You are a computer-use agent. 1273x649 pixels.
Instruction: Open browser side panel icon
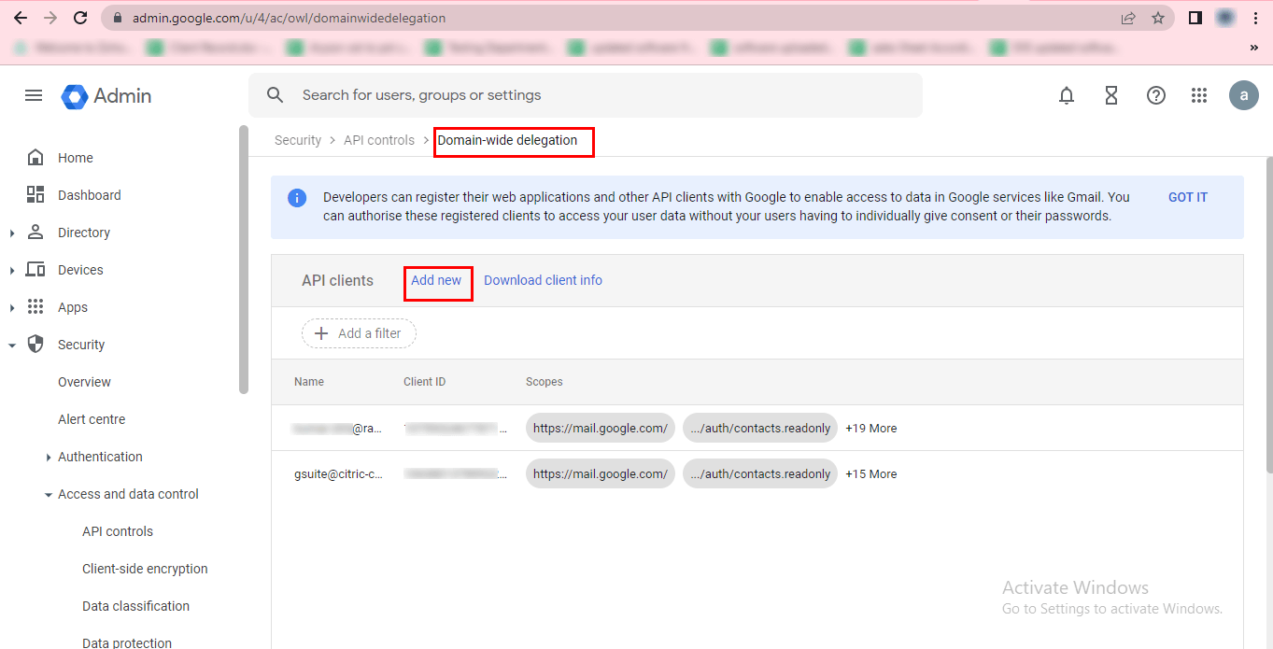[x=1195, y=18]
